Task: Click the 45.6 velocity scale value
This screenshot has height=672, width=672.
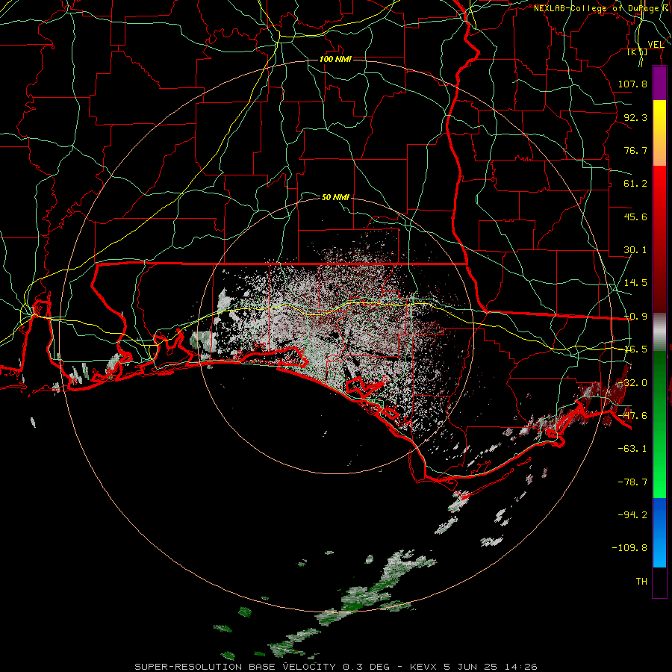Action: tap(635, 217)
